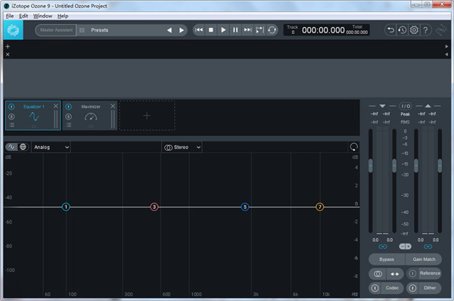Click the left output gain slider handle
The height and width of the screenshot is (301, 454).
click(x=416, y=166)
